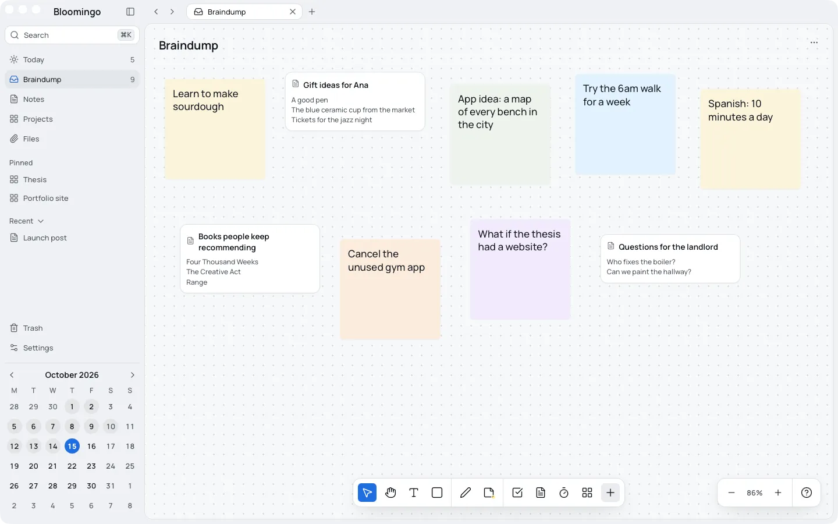Click the document icon on the Books card
The height and width of the screenshot is (524, 838).
[x=190, y=241]
